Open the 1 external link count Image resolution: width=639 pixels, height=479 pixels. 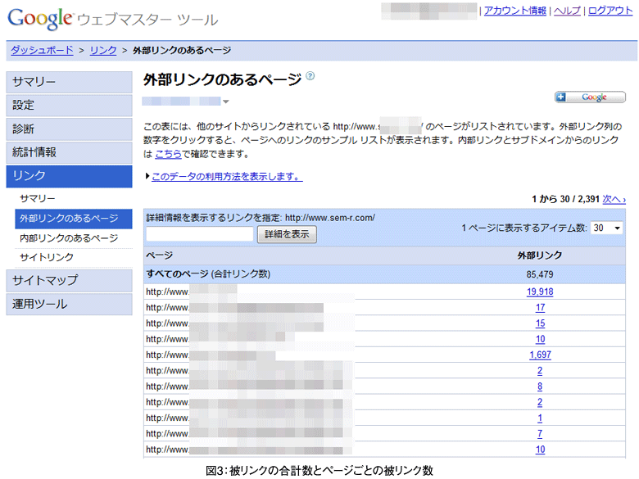click(540, 418)
